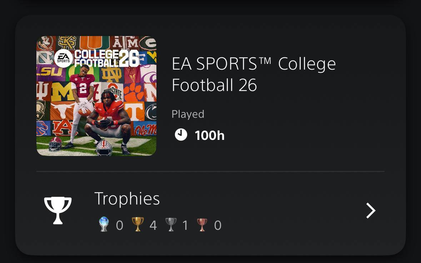
Task: Click the platinum trophy count of 0
Action: tap(120, 226)
